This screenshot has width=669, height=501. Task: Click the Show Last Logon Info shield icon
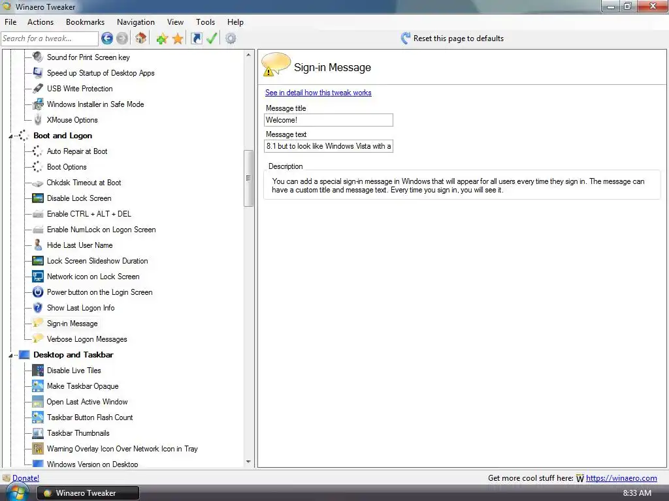click(x=38, y=307)
